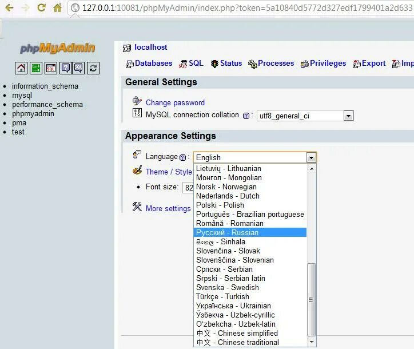Click the Theme palette icon

coord(137,170)
